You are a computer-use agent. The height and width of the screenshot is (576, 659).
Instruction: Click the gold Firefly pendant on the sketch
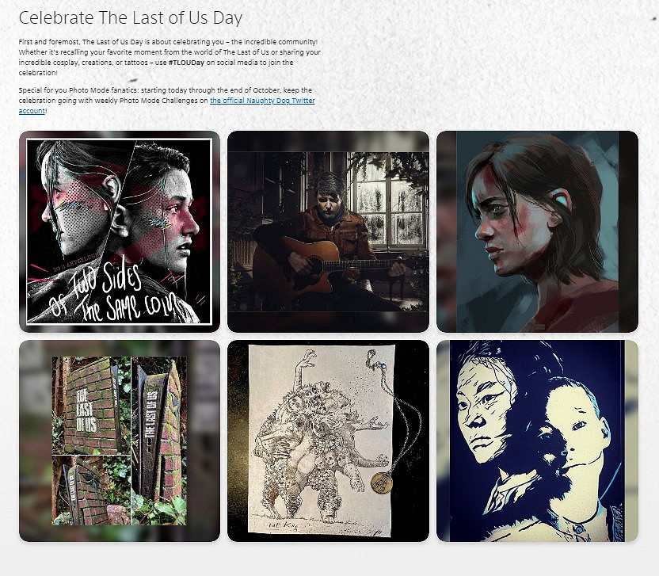coord(382,483)
